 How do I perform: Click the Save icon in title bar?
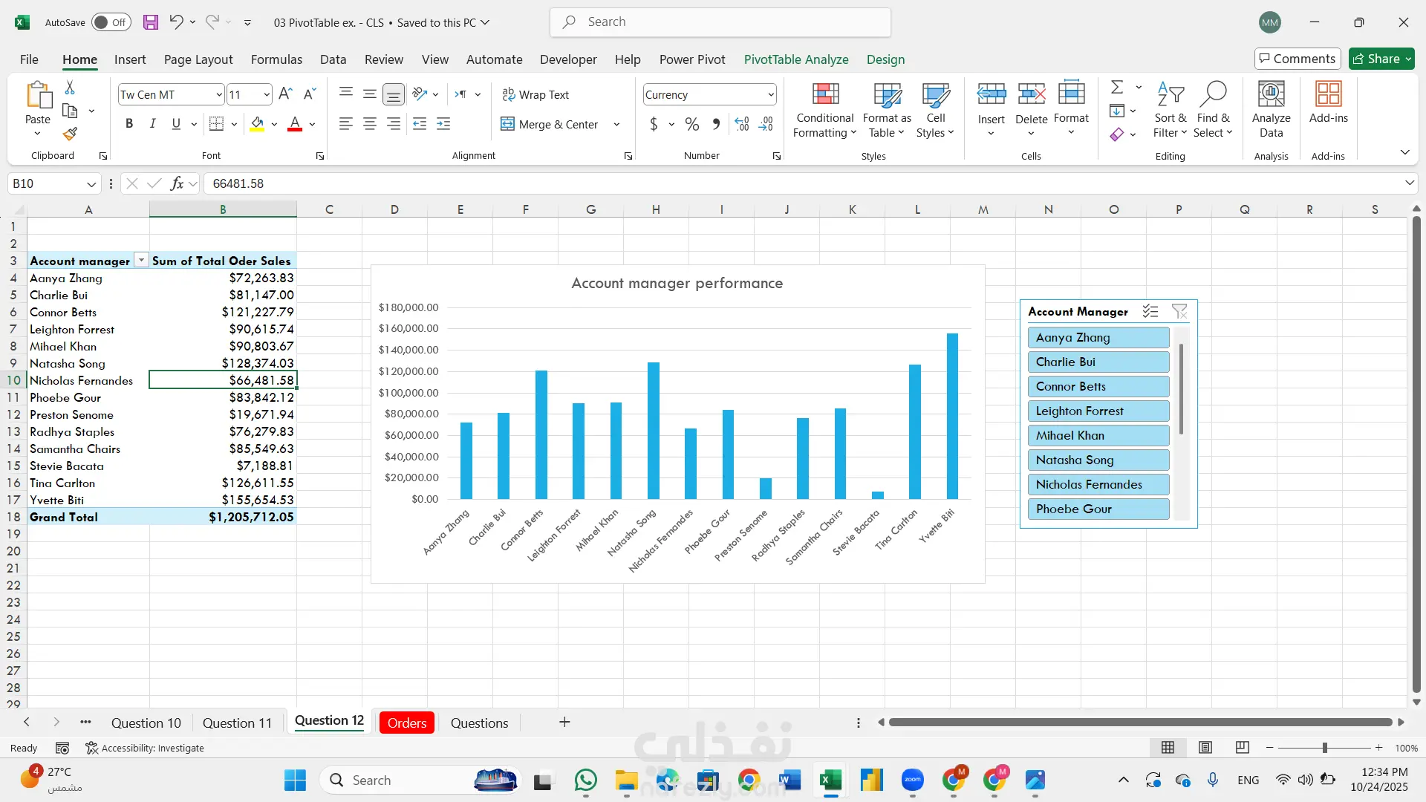[x=151, y=22]
